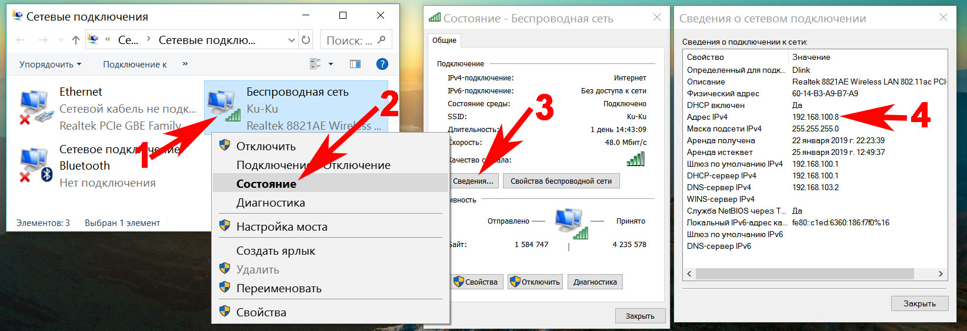This screenshot has height=331, width=967.
Task: Select the Шлюз по умолчанию IPv4 row
Action: pos(815,164)
